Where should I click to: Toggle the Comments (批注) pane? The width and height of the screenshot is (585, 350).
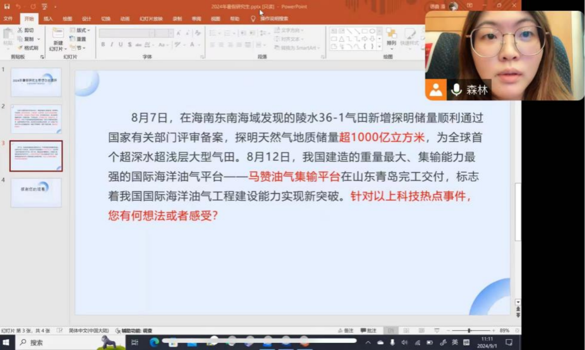pyautogui.click(x=368, y=331)
